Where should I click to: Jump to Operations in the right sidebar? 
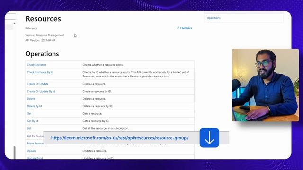[x=214, y=18]
